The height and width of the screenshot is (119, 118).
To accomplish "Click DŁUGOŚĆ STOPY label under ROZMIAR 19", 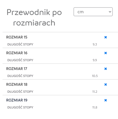I will tap(20, 107).
